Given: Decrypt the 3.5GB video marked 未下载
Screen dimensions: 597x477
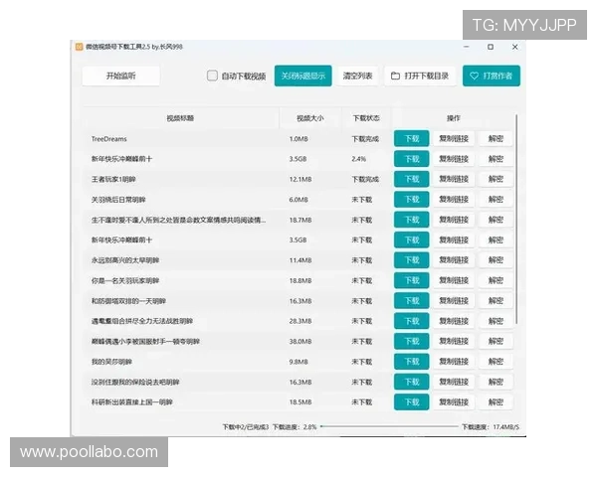Looking at the screenshot, I should coord(496,240).
